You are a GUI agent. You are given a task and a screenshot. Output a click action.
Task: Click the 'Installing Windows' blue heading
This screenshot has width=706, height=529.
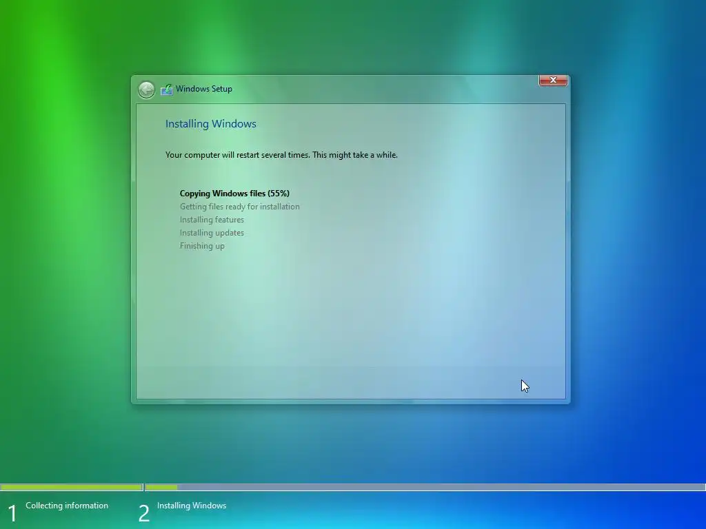coord(211,124)
